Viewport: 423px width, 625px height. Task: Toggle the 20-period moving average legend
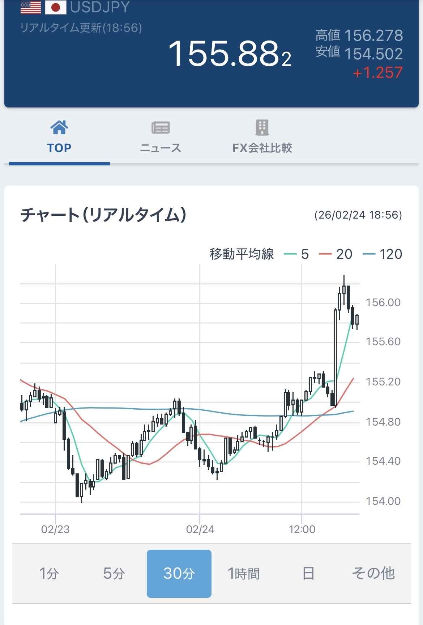tap(336, 254)
